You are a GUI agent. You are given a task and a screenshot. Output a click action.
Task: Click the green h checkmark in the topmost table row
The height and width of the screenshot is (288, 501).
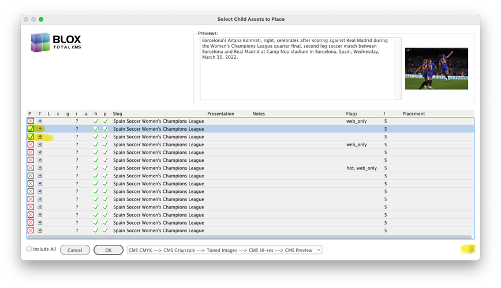point(96,121)
